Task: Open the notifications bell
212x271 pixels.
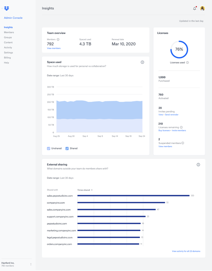Action: [195, 8]
